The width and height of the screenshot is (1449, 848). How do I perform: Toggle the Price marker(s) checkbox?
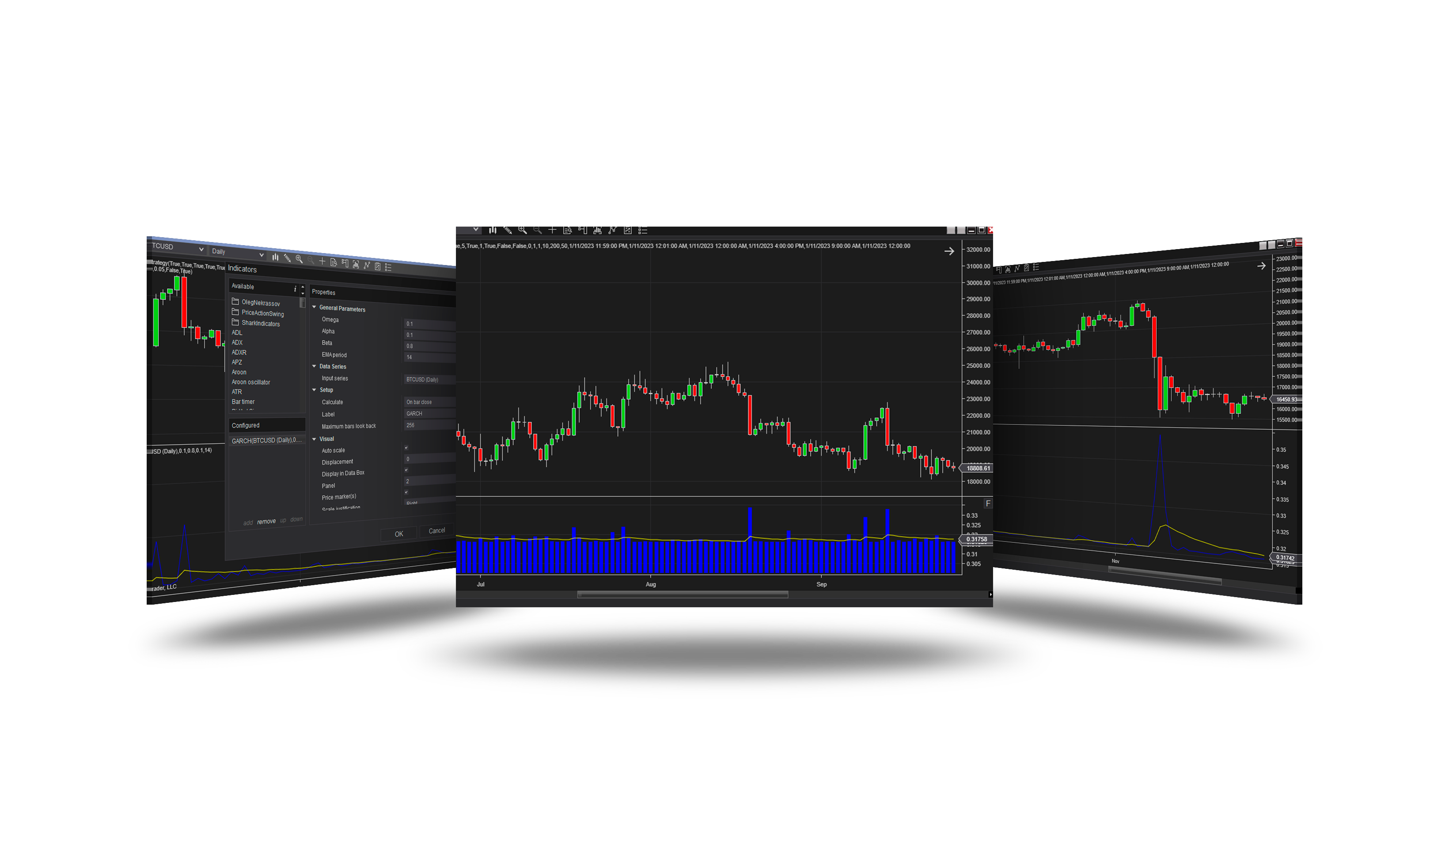click(406, 492)
